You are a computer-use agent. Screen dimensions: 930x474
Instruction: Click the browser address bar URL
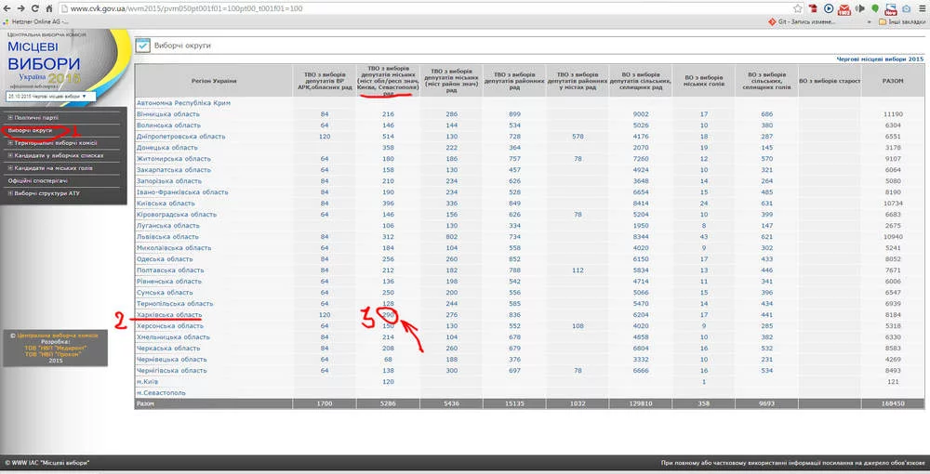[x=186, y=8]
